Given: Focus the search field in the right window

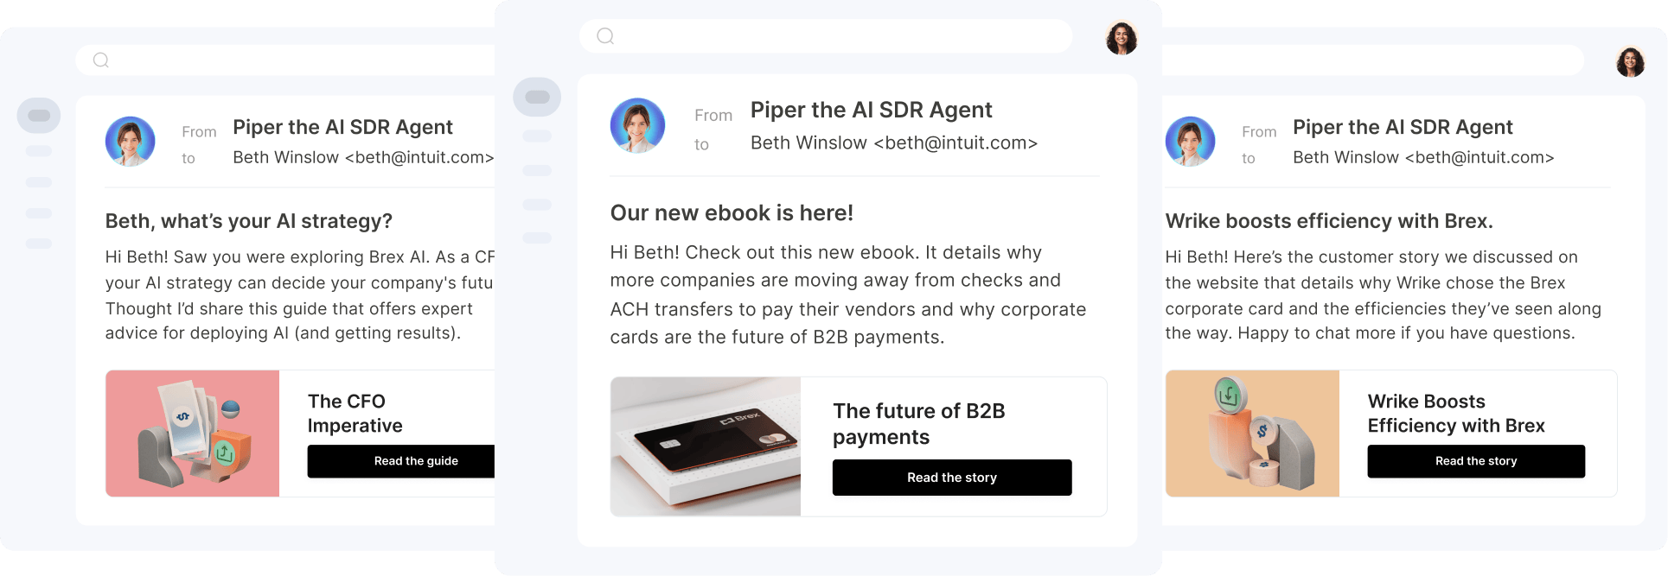Looking at the screenshot, I should (x=1373, y=60).
